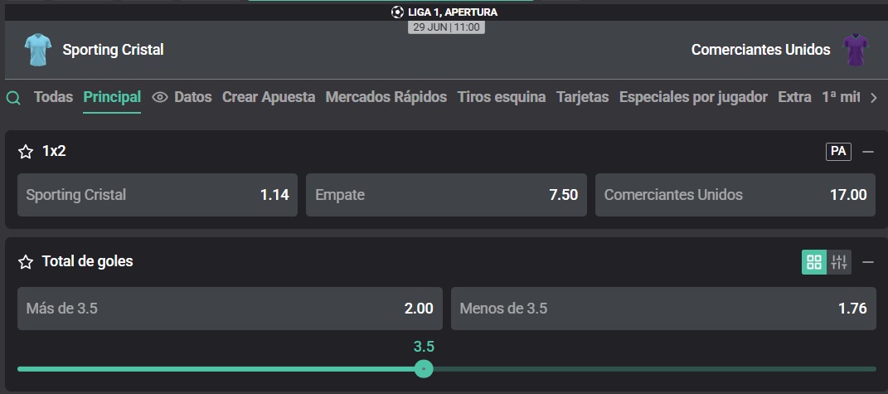Open the Tiros esquina tab
Viewport: 888px width, 394px height.
pos(502,97)
